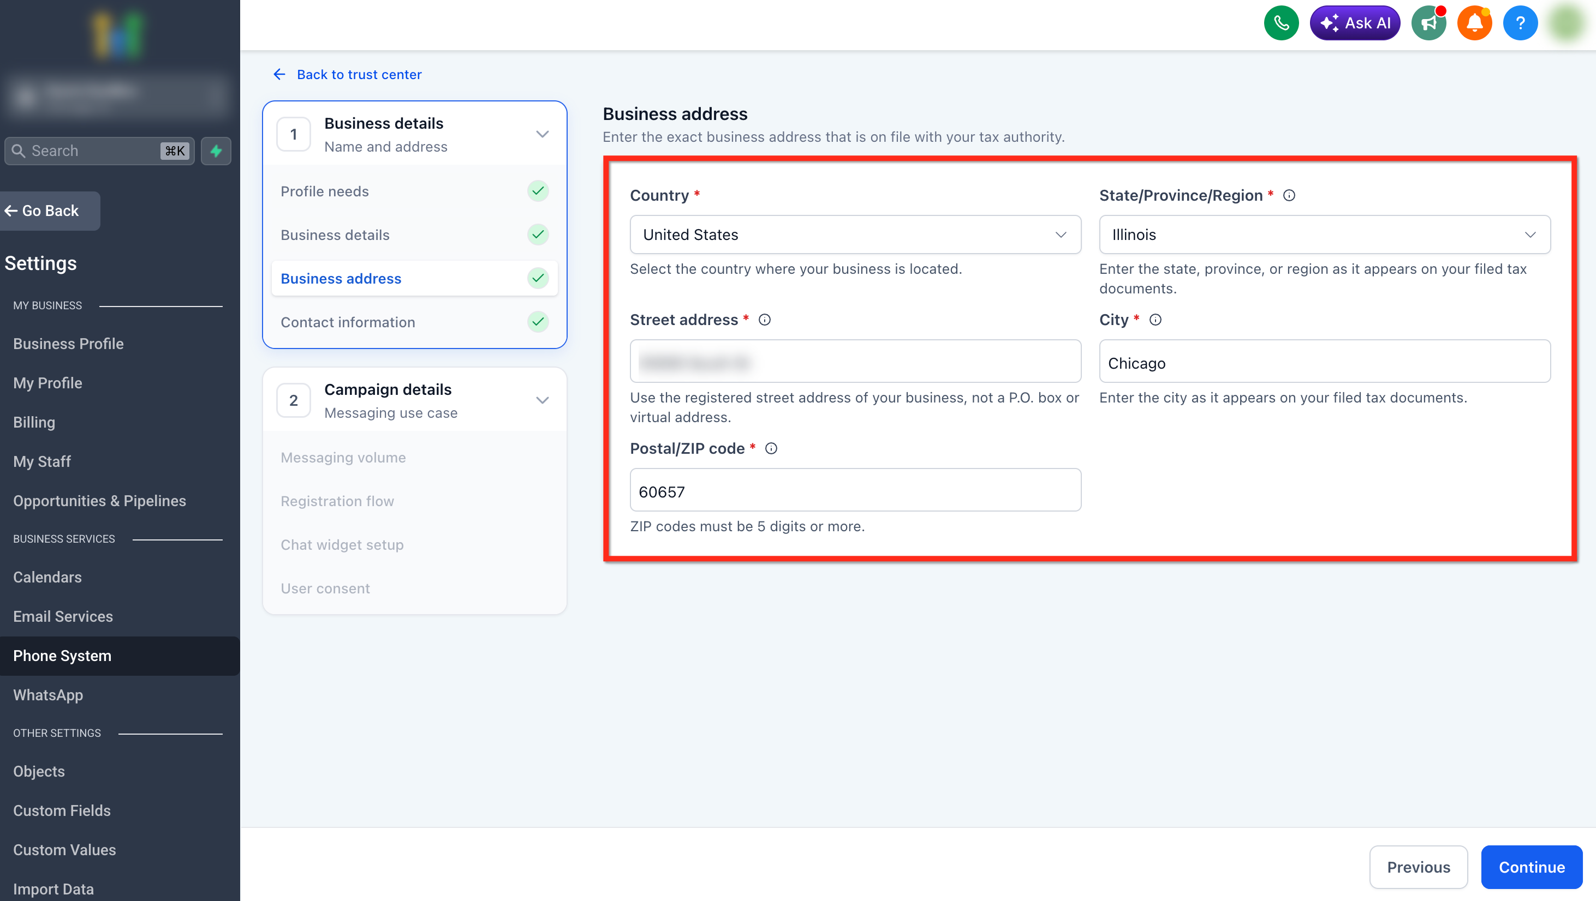
Task: Open Objects settings
Action: (39, 771)
